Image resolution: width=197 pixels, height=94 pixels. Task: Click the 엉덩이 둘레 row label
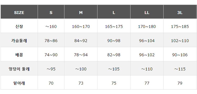19,68
